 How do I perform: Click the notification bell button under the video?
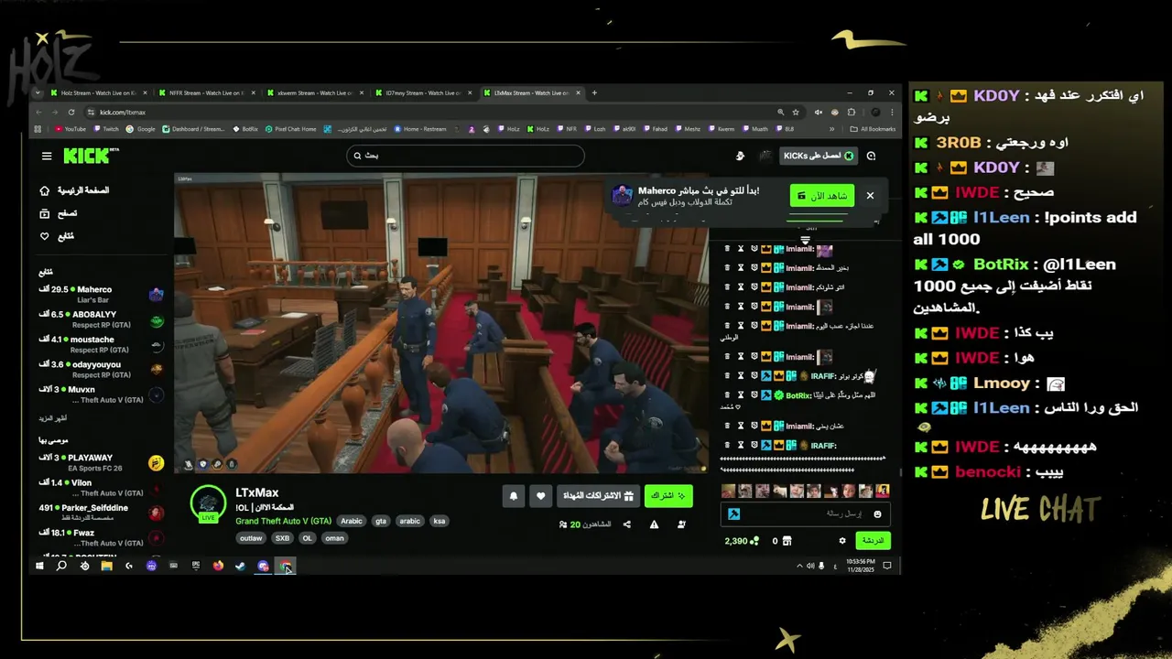pos(514,496)
